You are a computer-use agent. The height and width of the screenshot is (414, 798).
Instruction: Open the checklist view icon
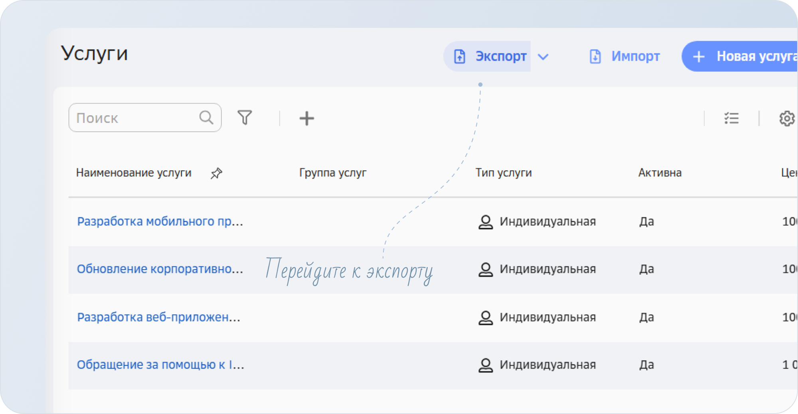pyautogui.click(x=731, y=118)
